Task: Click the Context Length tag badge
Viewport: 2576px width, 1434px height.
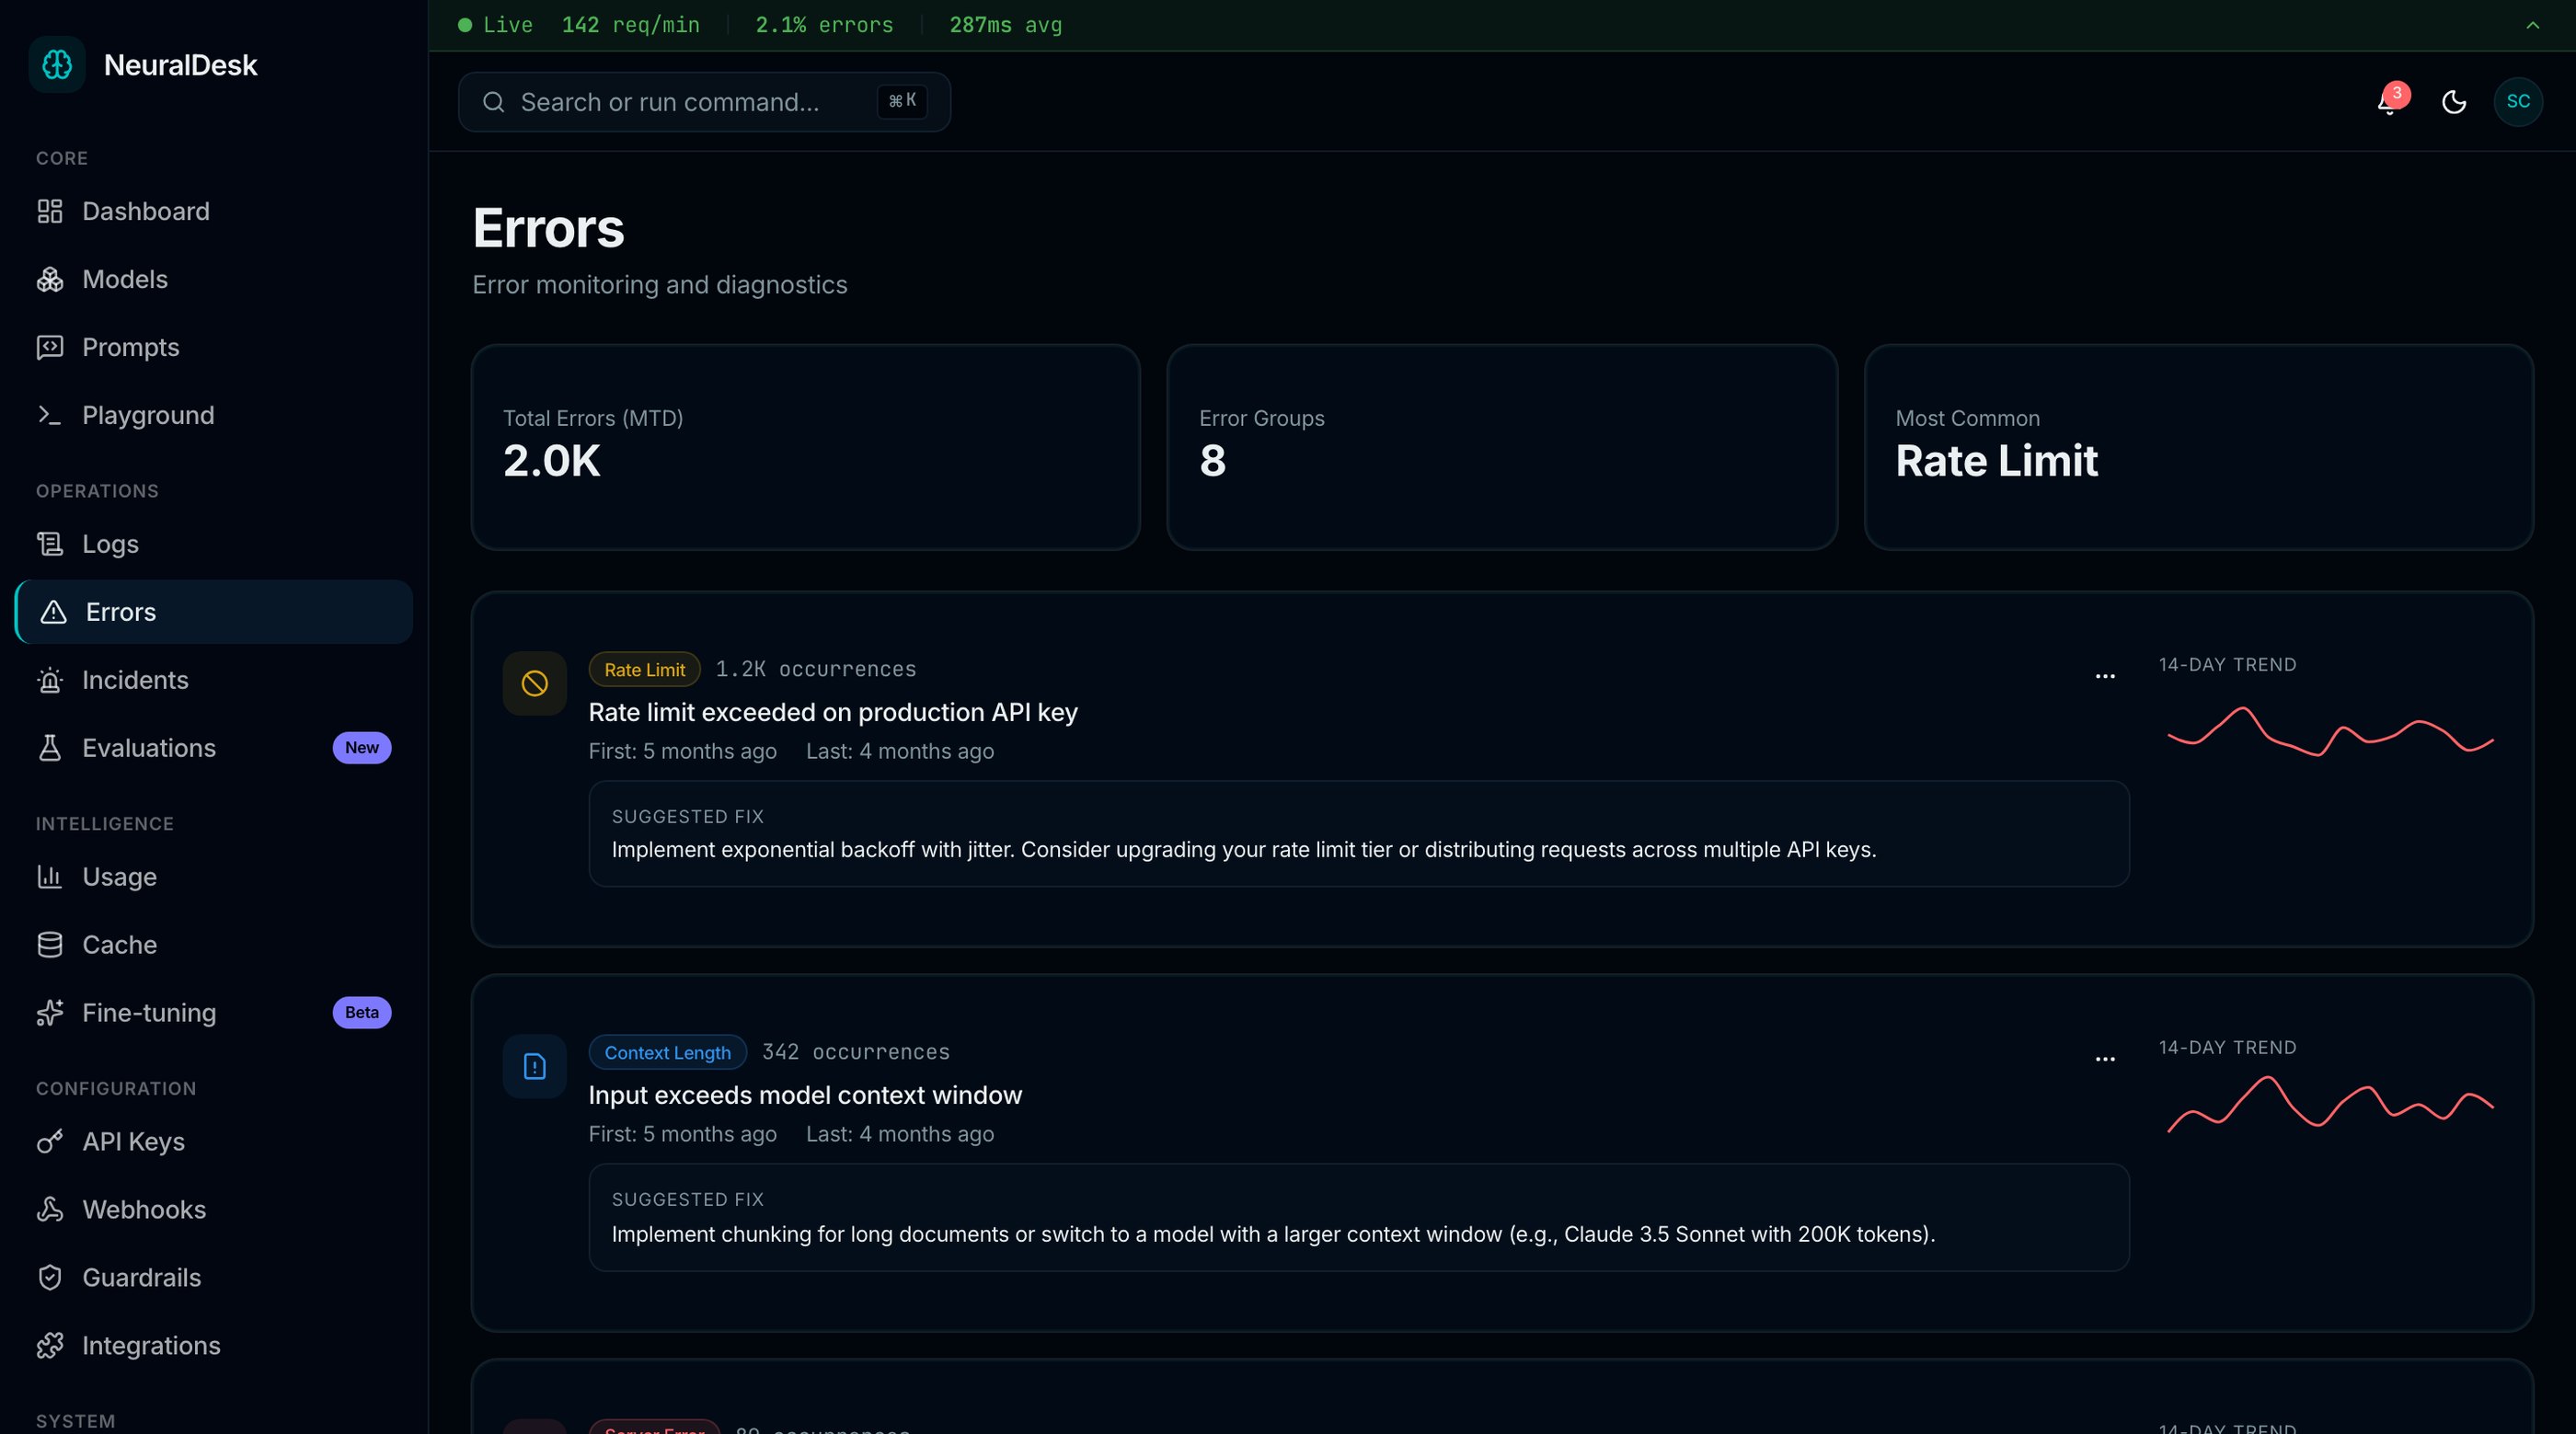Action: pyautogui.click(x=667, y=1053)
